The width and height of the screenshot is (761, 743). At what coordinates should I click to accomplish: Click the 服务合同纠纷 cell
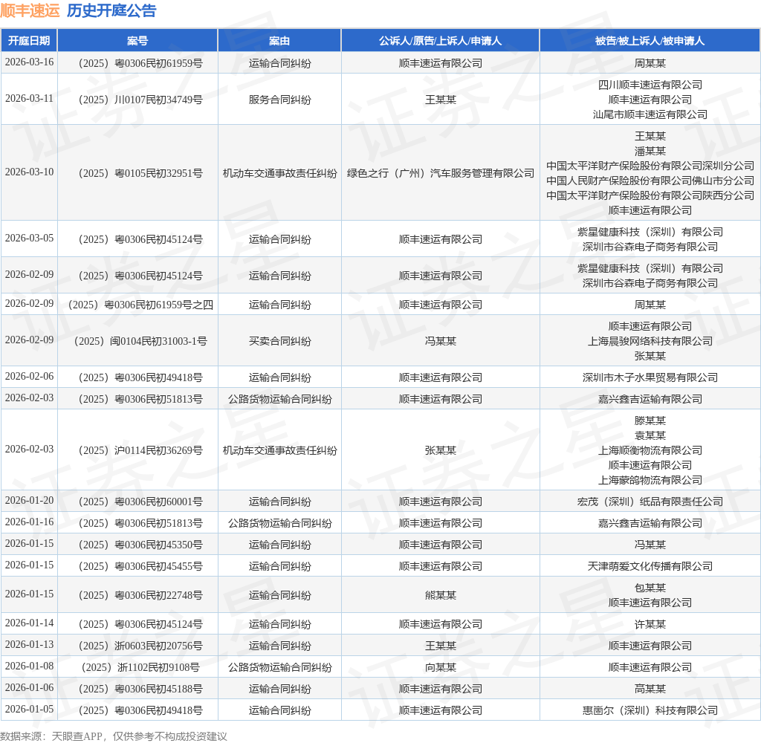pyautogui.click(x=279, y=100)
